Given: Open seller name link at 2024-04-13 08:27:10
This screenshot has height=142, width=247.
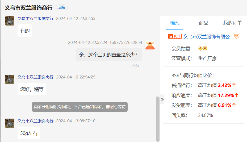Looking at the screenshot, I should [35, 121].
